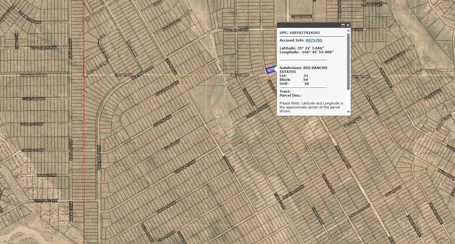
Task: Click the Trilby Dr NW road label
Action: coord(280,201)
